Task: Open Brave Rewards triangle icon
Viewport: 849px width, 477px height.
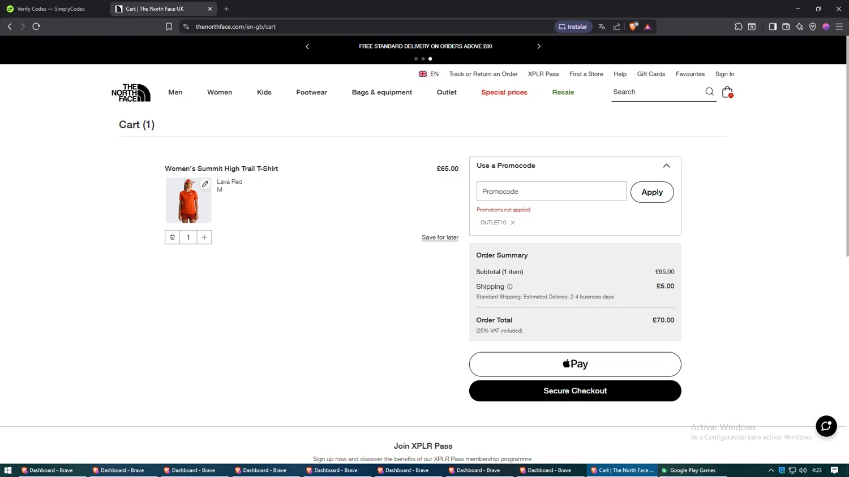Action: (x=648, y=27)
